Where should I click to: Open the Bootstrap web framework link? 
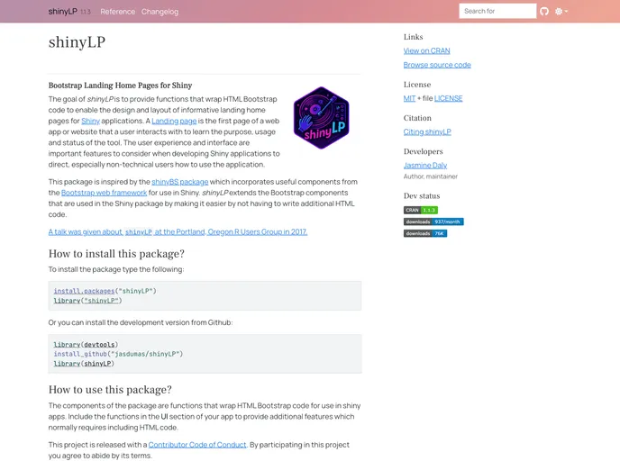[x=104, y=193]
